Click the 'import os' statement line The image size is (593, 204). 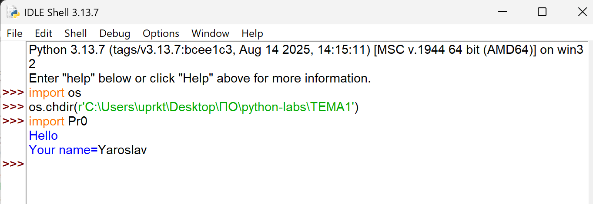(55, 93)
